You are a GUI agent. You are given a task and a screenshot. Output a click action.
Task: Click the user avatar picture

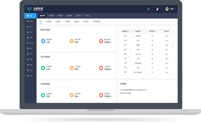click(x=167, y=9)
